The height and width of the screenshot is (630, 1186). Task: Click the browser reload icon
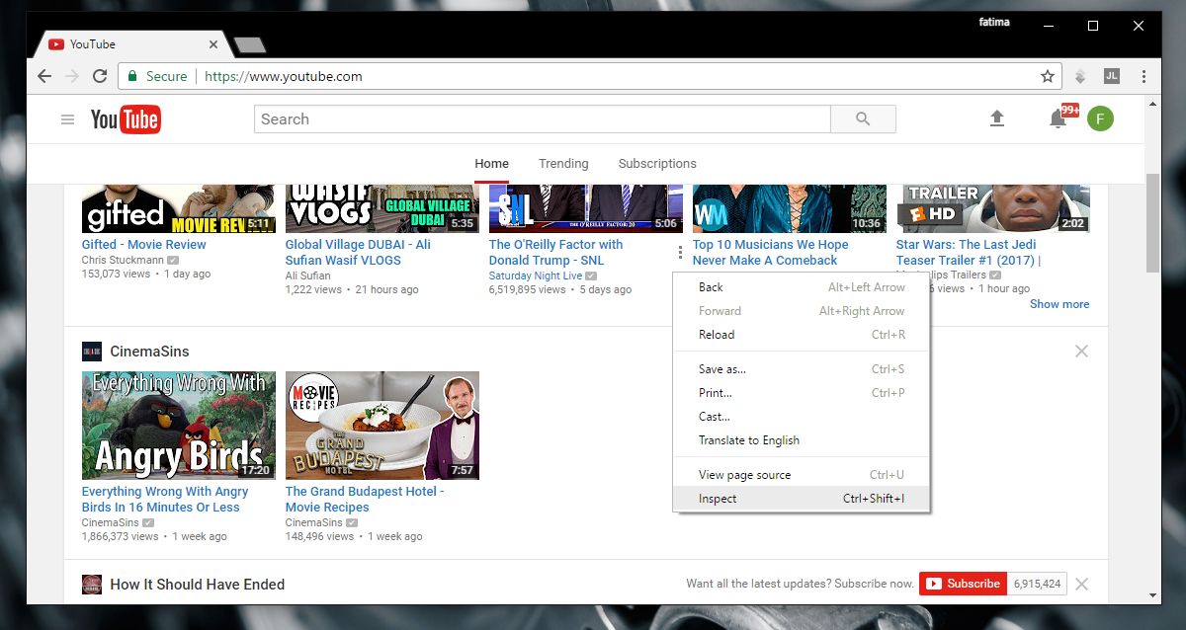tap(100, 76)
